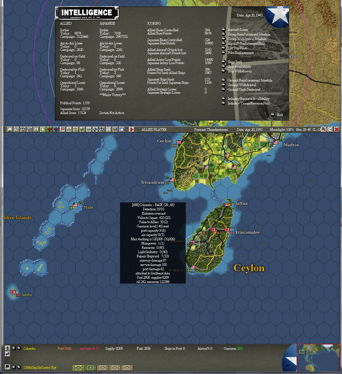342x374 pixels.
Task: Go to next base right arrow beside Colombo
Action: (x=19, y=348)
